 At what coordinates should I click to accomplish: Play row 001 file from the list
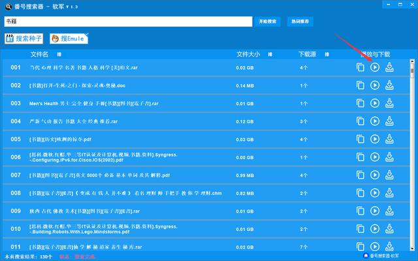pos(375,67)
